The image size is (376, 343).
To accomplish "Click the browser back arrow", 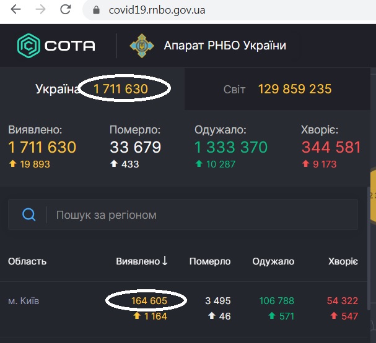I will point(16,9).
